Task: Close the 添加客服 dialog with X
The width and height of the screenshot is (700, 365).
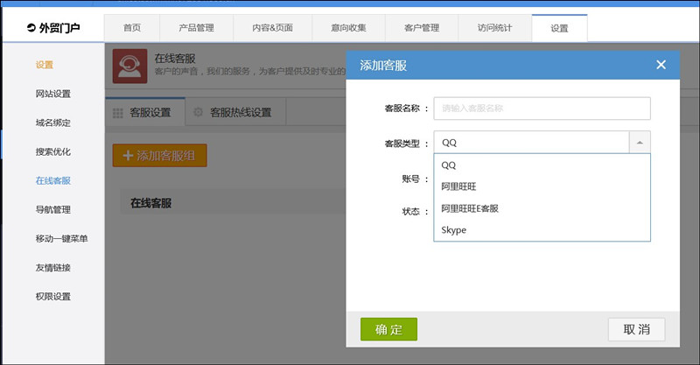Action: 661,65
